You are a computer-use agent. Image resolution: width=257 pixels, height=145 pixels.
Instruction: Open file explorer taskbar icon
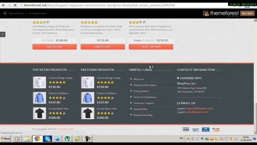[x=27, y=139]
